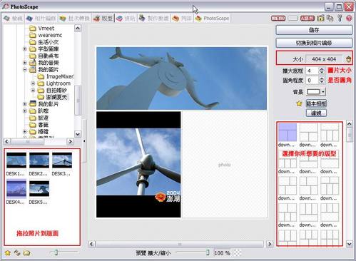Viewport: 356px width, 261px height.
Task: Switch to the 列印 print tab
Action: pos(182,19)
